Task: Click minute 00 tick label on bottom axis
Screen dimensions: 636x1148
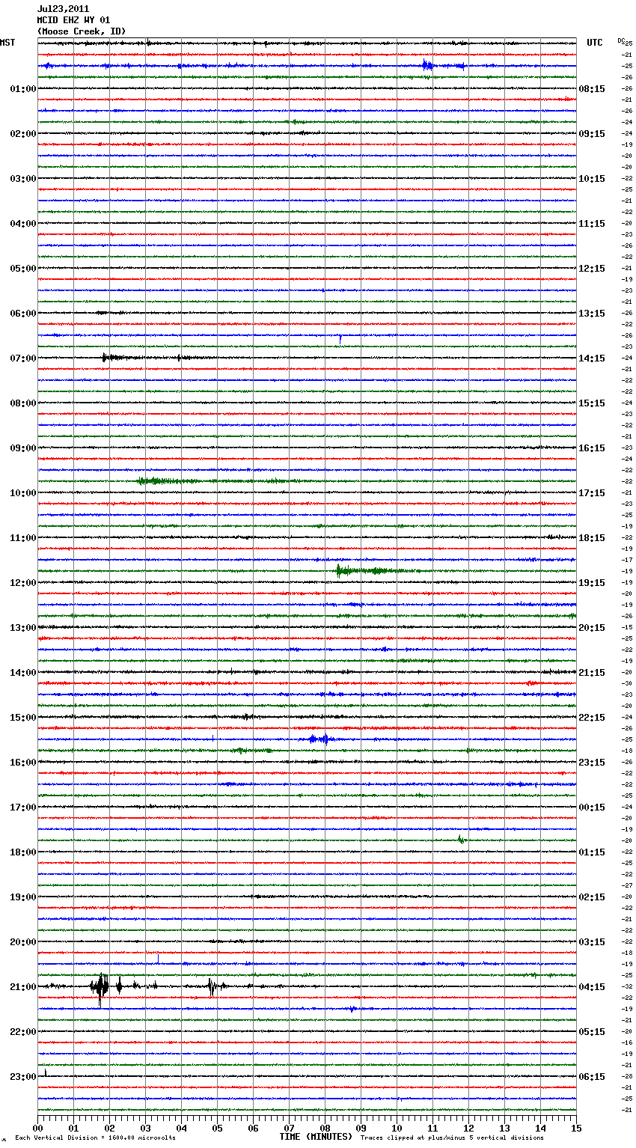Action: coord(38,1128)
